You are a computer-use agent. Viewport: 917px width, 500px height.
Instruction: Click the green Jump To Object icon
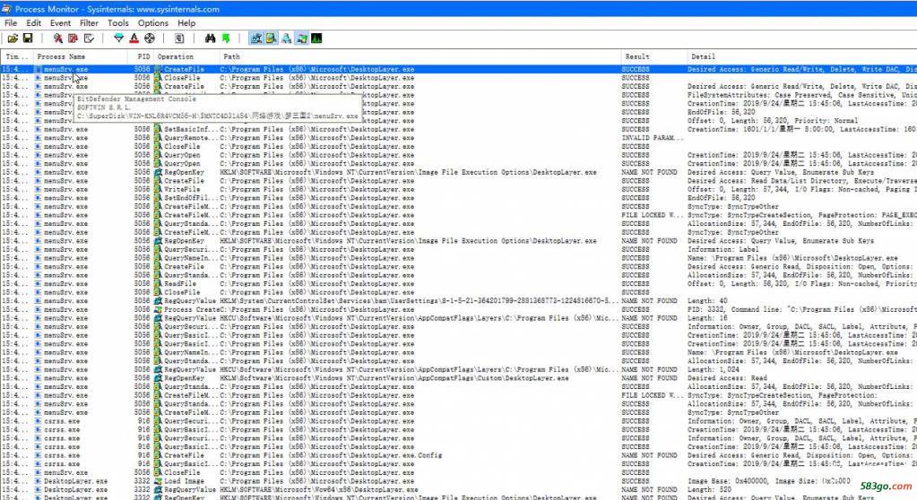pyautogui.click(x=226, y=39)
